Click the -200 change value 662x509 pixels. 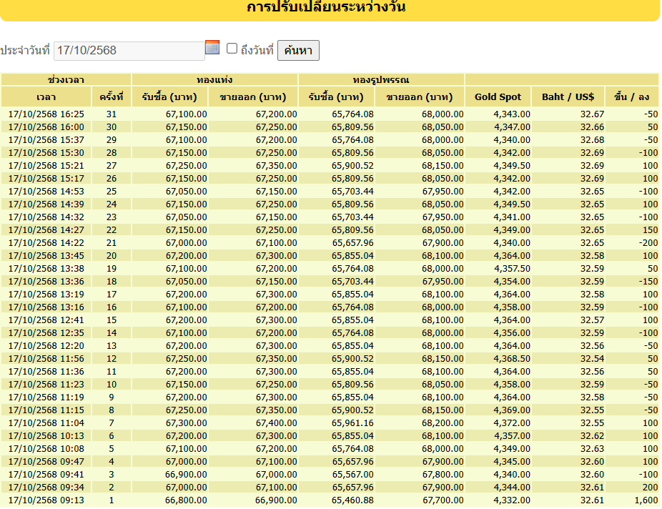(648, 243)
